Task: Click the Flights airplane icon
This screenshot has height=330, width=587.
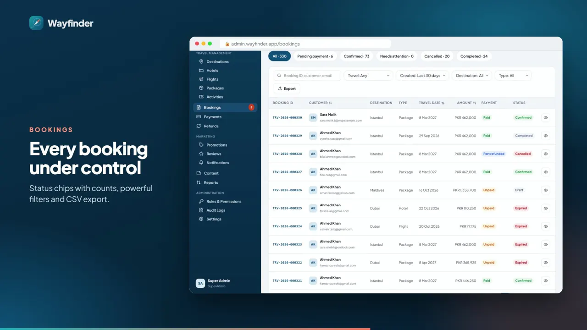Action: (x=201, y=79)
